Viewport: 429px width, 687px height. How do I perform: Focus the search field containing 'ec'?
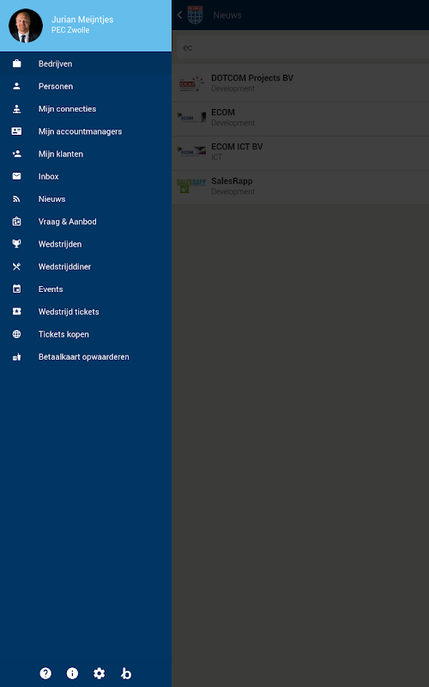303,47
